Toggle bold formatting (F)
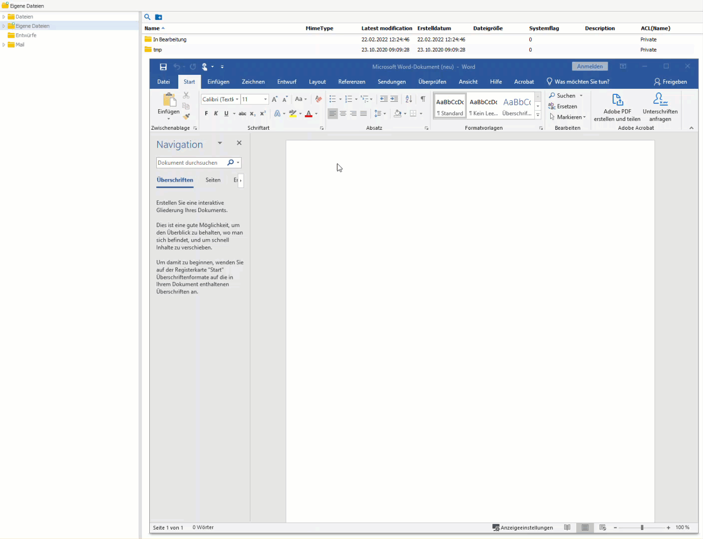Screen dimensions: 703x539 point(206,114)
